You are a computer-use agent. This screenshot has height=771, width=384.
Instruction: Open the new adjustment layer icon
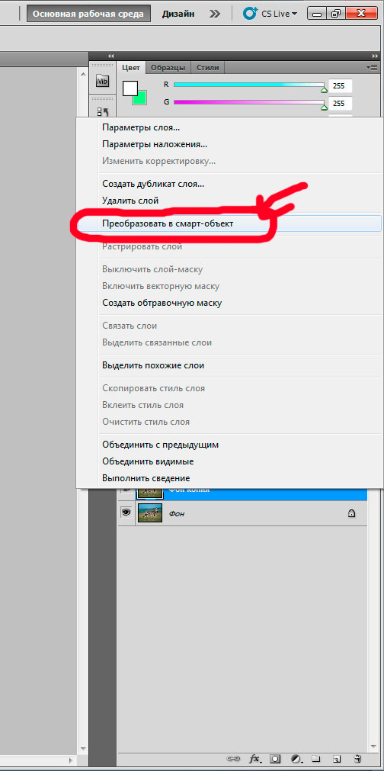[296, 758]
